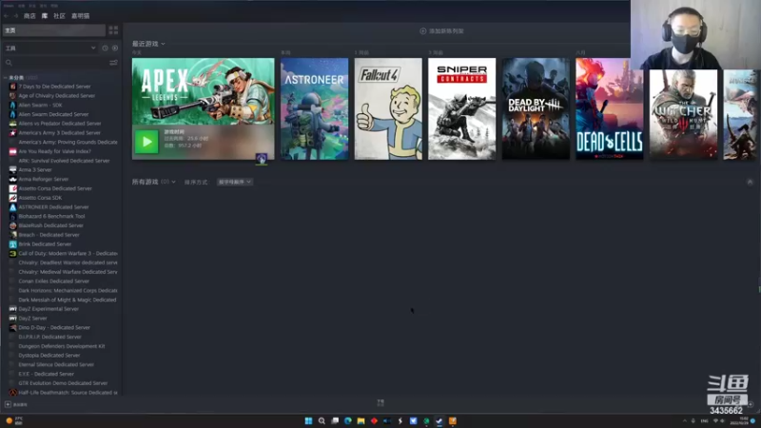
Task: Open the 工具 library filter dropdown
Action: [x=50, y=49]
